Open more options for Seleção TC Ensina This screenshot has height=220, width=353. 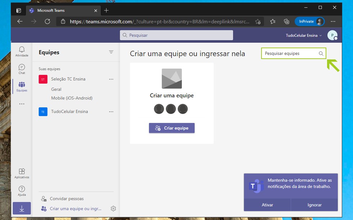pyautogui.click(x=111, y=79)
